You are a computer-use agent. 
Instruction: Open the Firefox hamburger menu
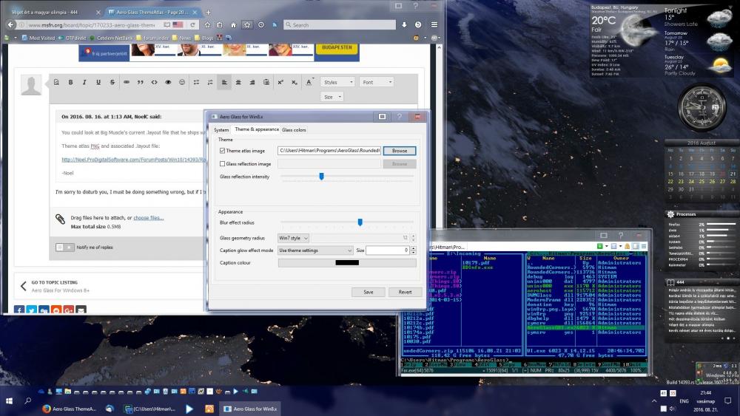[434, 24]
